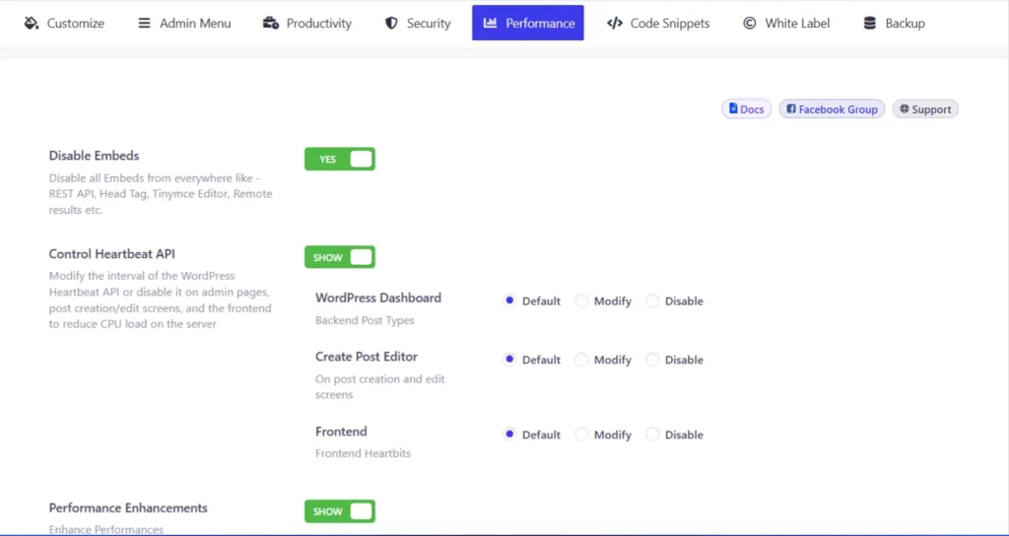
Task: Select Modify for Frontend heartbeat
Action: 581,435
